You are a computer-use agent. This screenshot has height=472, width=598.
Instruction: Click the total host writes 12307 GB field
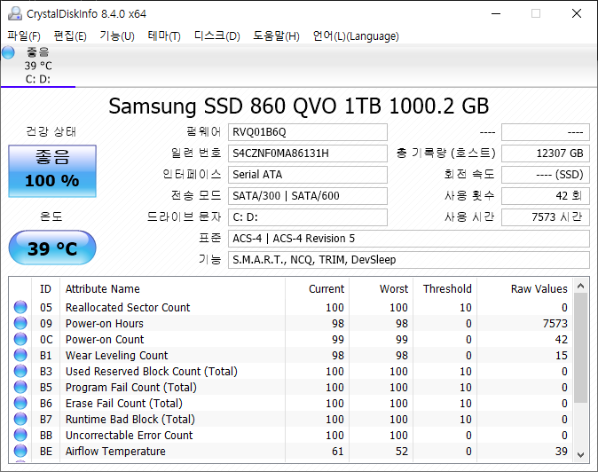click(x=546, y=153)
